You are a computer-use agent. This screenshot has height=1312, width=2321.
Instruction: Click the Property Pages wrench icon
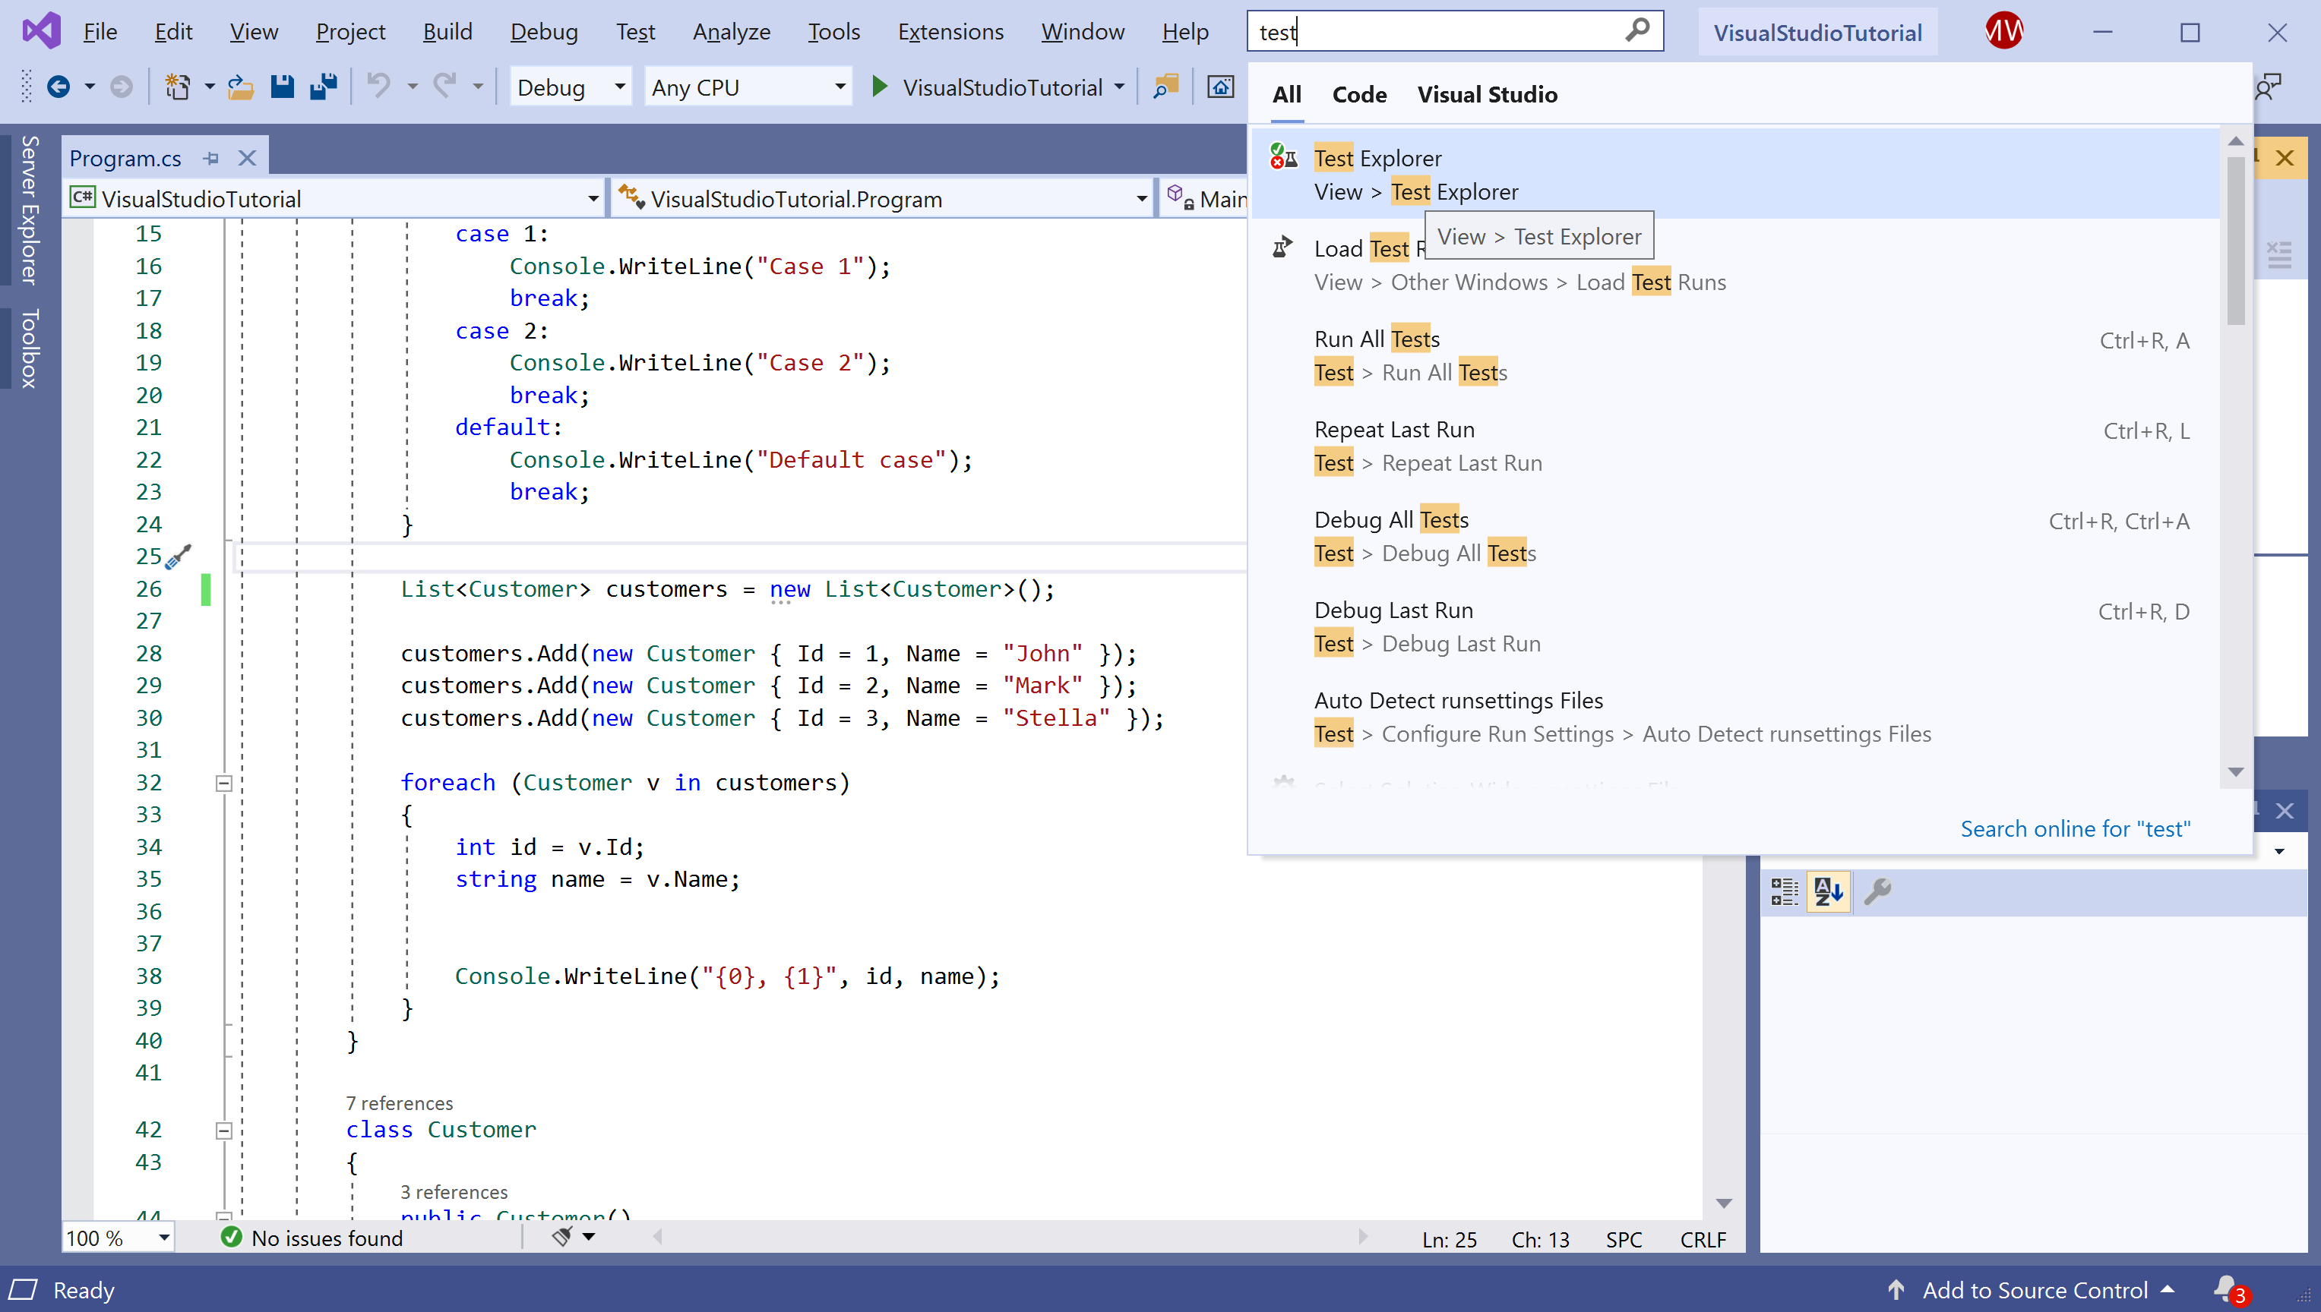click(1877, 892)
